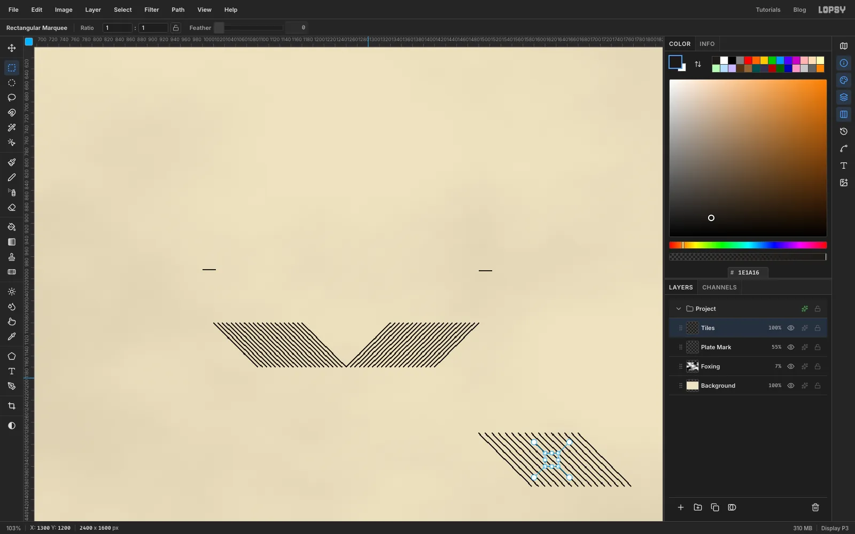Collapse the Project folder group
Screen dimensions: 855x534
pyautogui.click(x=679, y=309)
